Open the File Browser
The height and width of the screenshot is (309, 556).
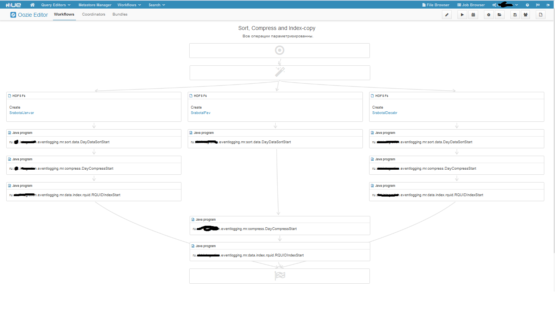tap(436, 5)
